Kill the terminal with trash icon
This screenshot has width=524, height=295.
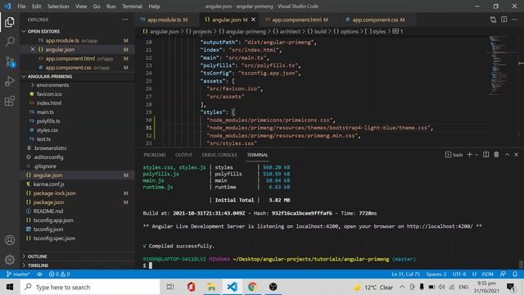[x=497, y=155]
